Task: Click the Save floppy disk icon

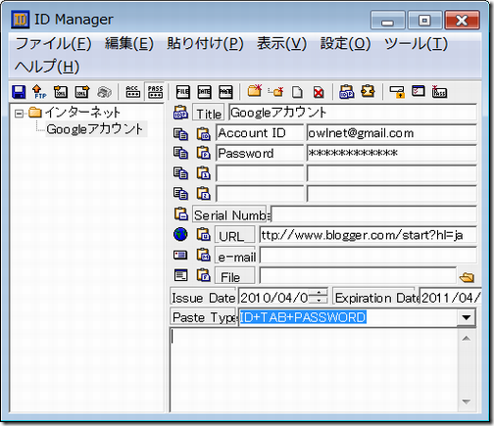Action: 19,92
